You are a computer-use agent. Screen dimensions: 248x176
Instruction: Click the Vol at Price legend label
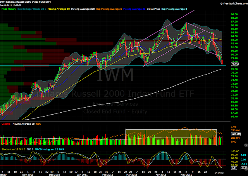coord(153,9)
